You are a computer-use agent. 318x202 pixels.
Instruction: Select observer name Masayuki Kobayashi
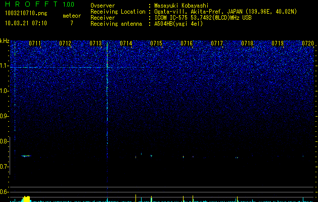click(181, 6)
